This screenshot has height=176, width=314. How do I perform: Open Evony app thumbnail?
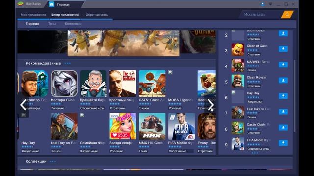coord(207,127)
